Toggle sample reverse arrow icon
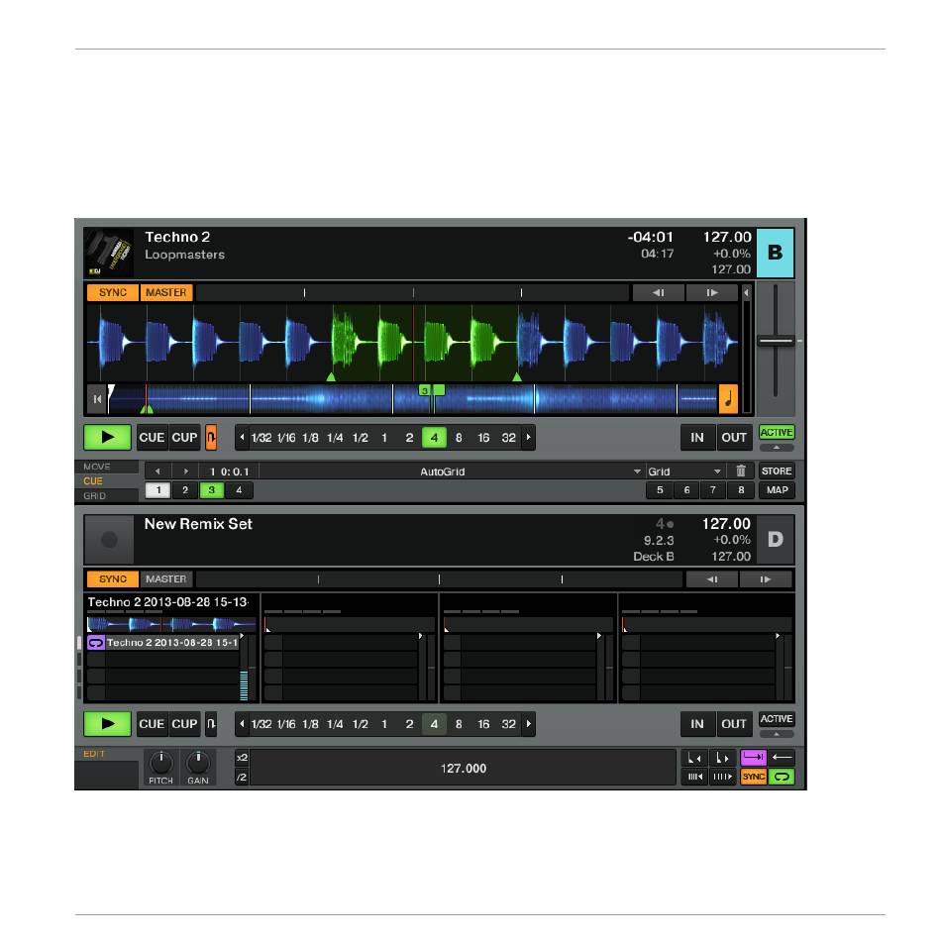This screenshot has height=942, width=941. pos(782,757)
